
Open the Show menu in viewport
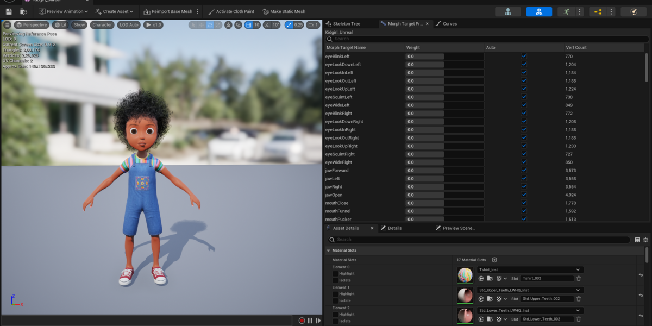click(79, 25)
